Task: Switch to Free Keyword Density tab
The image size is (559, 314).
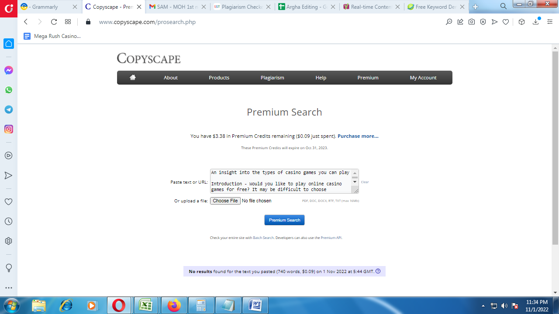Action: point(436,7)
